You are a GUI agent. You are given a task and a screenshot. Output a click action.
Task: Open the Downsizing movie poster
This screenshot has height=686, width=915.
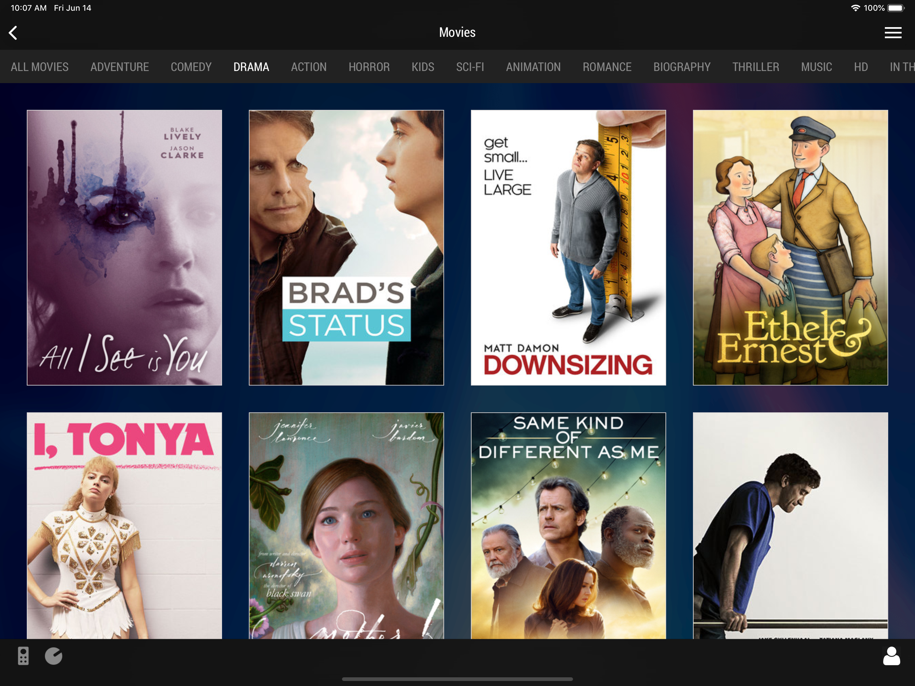[568, 248]
